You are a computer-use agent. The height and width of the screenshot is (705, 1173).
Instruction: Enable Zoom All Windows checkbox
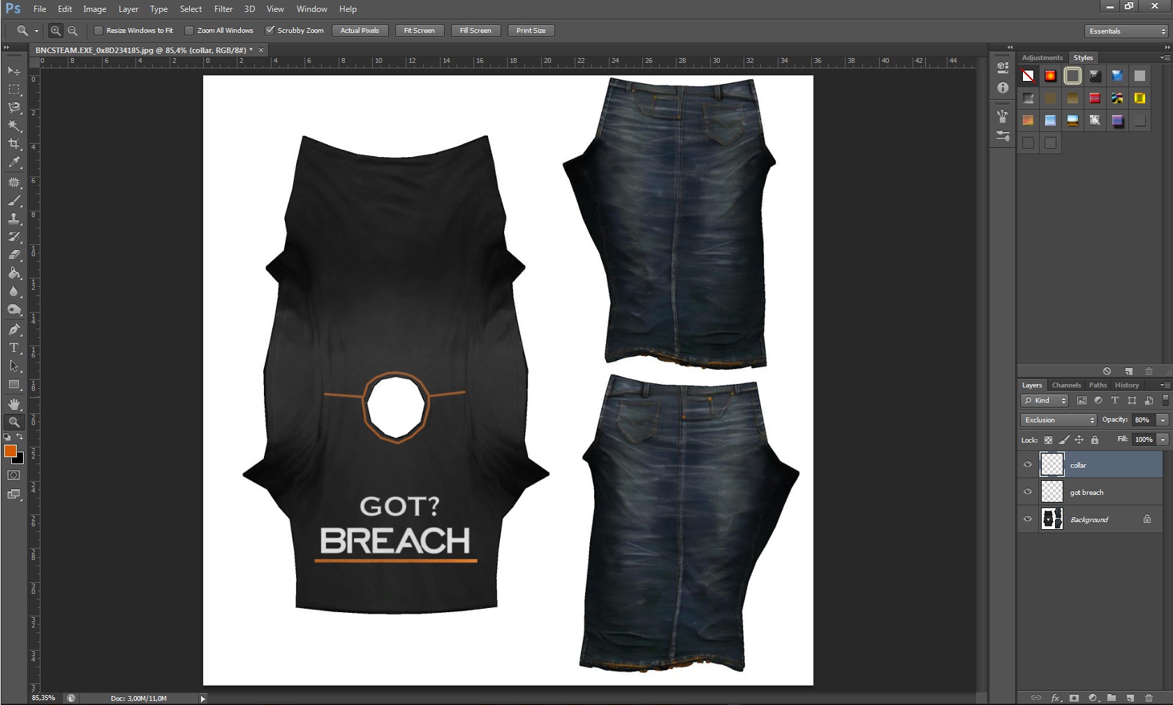pos(189,31)
